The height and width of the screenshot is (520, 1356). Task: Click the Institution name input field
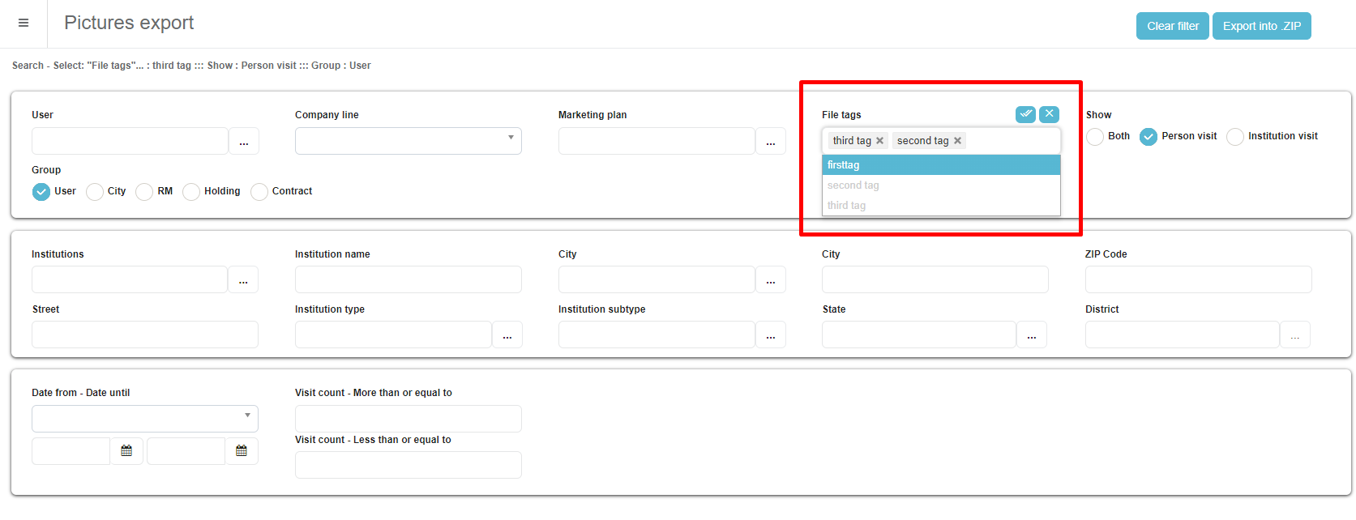pos(408,279)
